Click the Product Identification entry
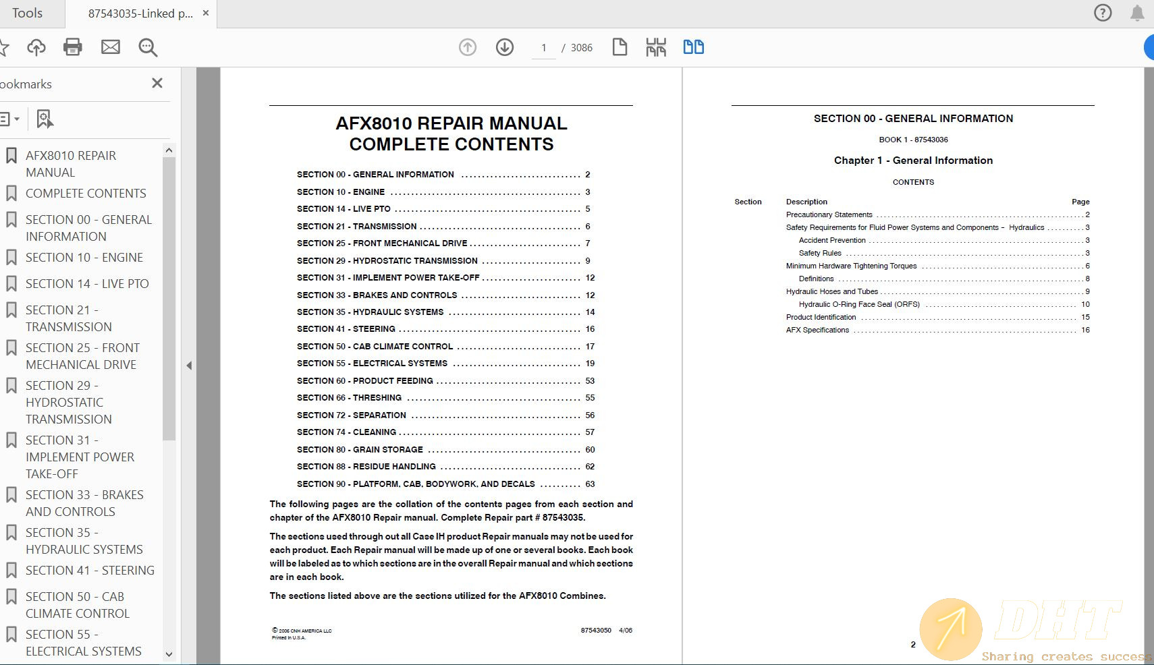The width and height of the screenshot is (1154, 665). 938,317
